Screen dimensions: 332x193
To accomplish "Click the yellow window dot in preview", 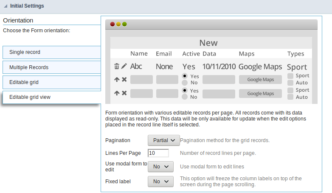I will click(x=118, y=24).
